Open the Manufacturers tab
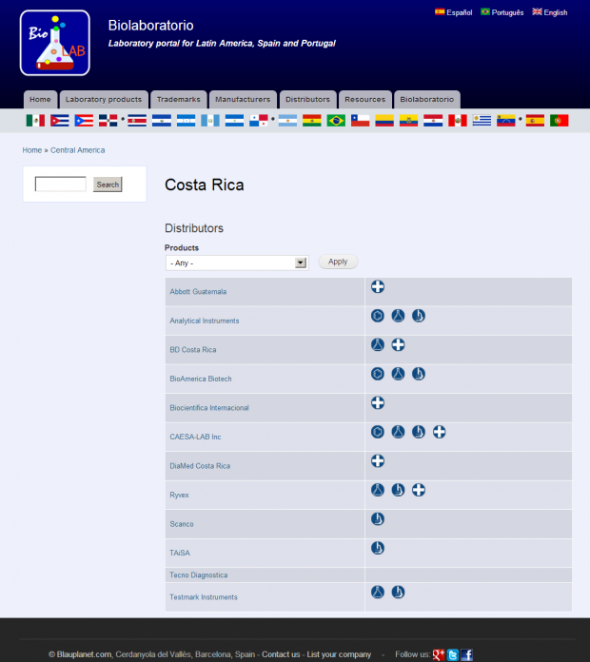The width and height of the screenshot is (590, 662). (243, 100)
